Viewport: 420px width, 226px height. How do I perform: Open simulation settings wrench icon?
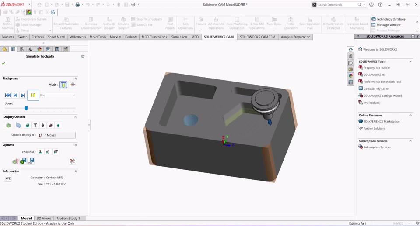pyautogui.click(x=72, y=161)
